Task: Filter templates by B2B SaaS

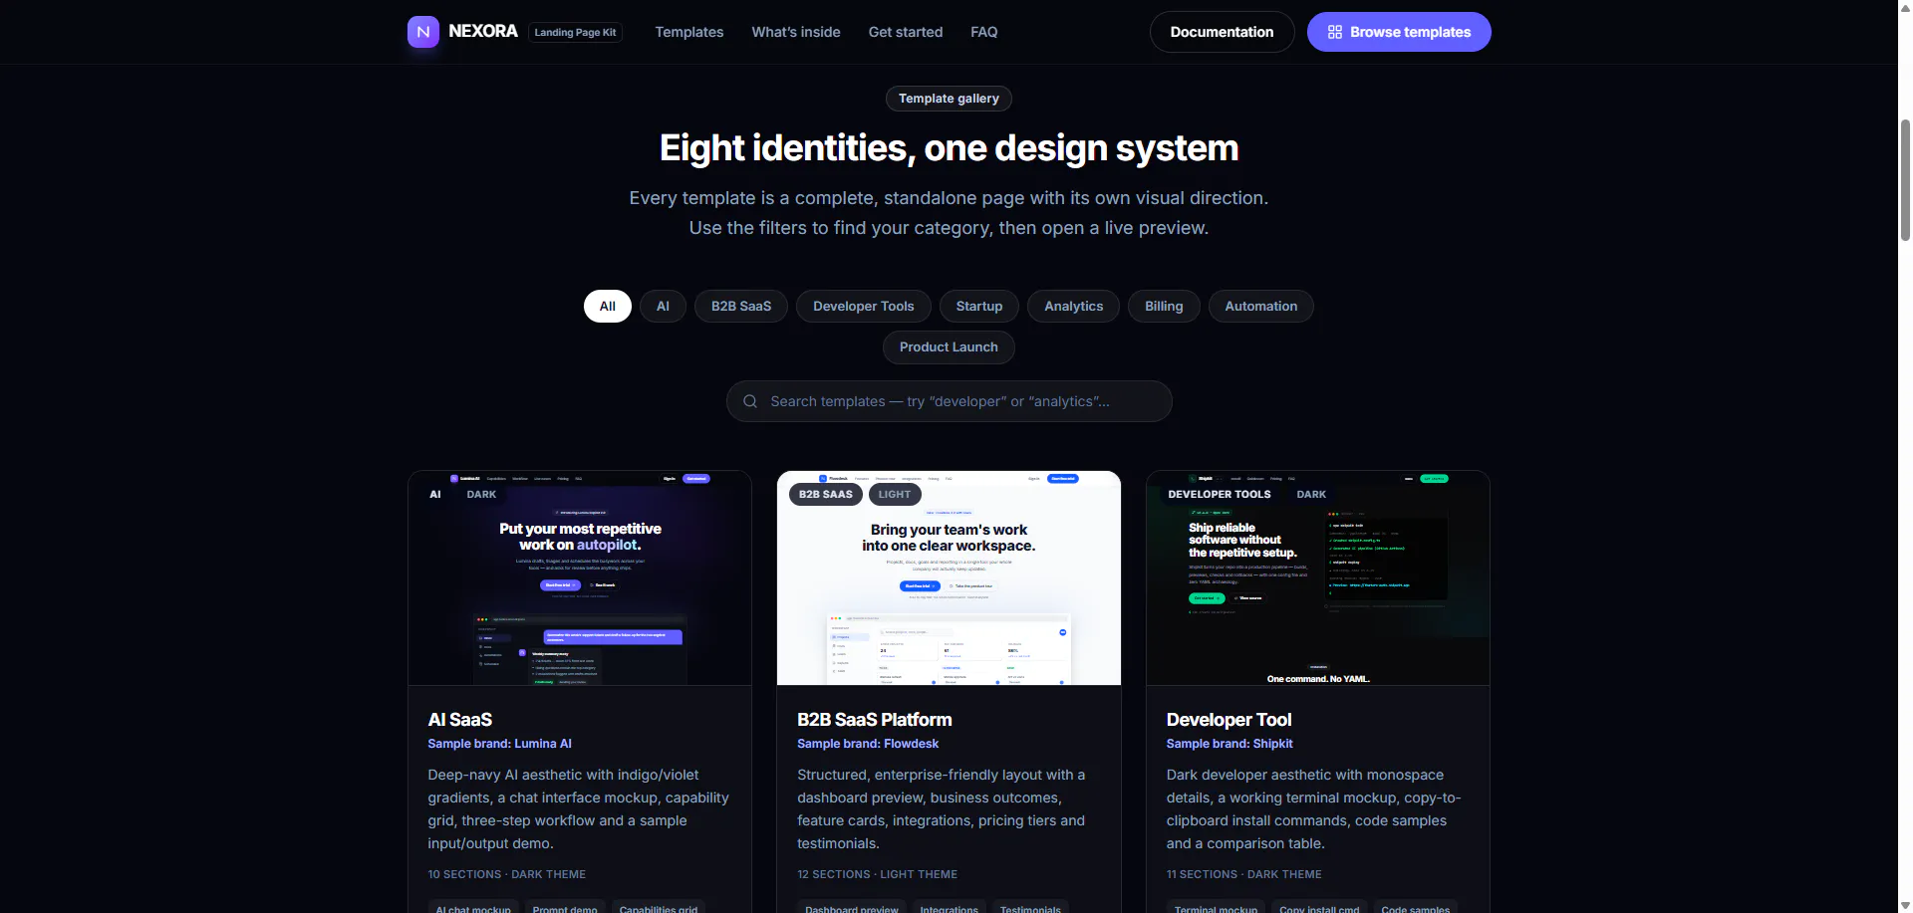Action: coord(741,307)
